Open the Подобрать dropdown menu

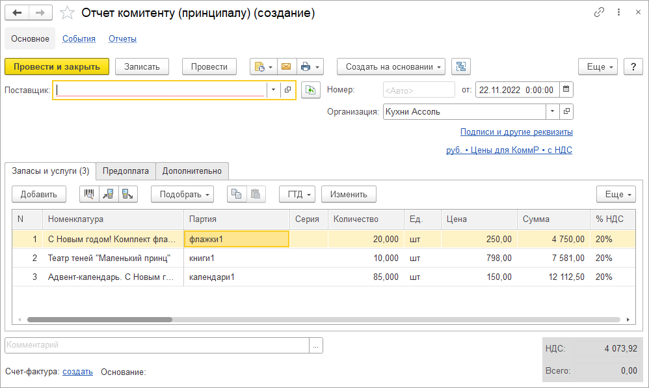click(182, 194)
